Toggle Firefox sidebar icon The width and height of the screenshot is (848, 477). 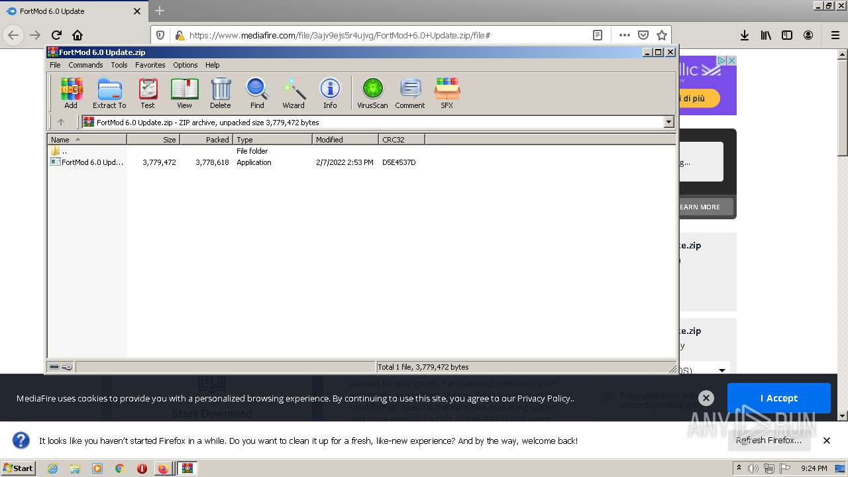(787, 35)
